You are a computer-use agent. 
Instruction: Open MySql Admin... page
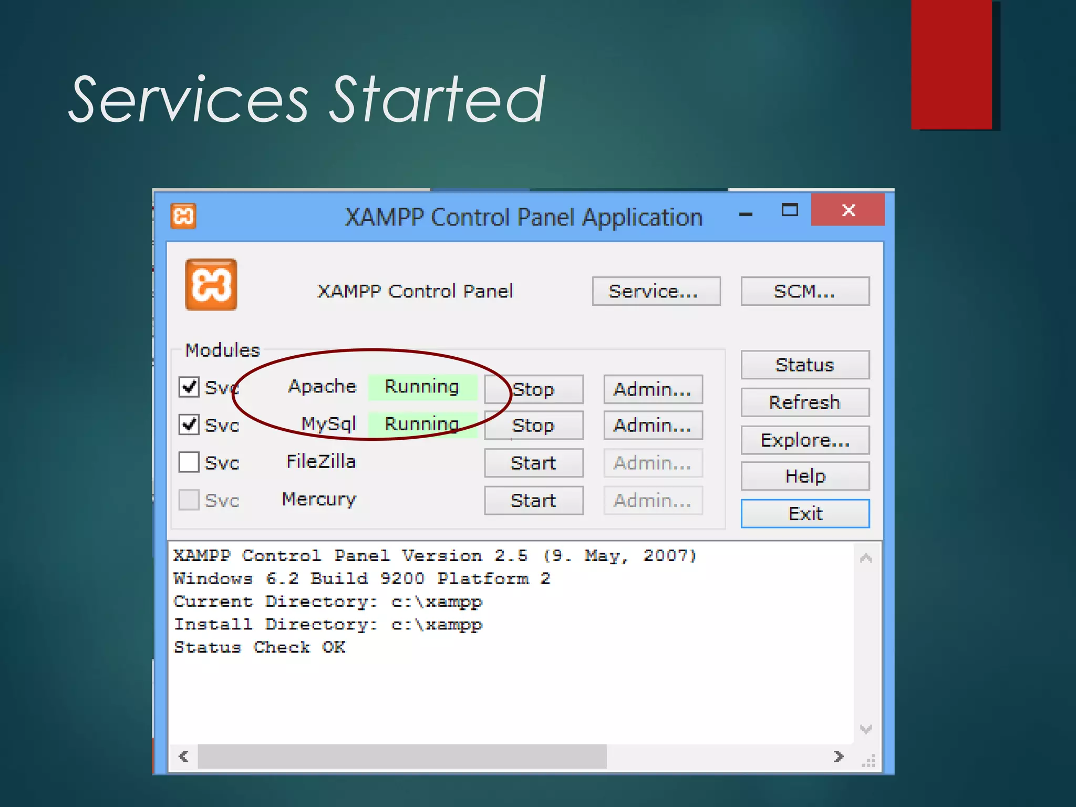[x=653, y=425]
